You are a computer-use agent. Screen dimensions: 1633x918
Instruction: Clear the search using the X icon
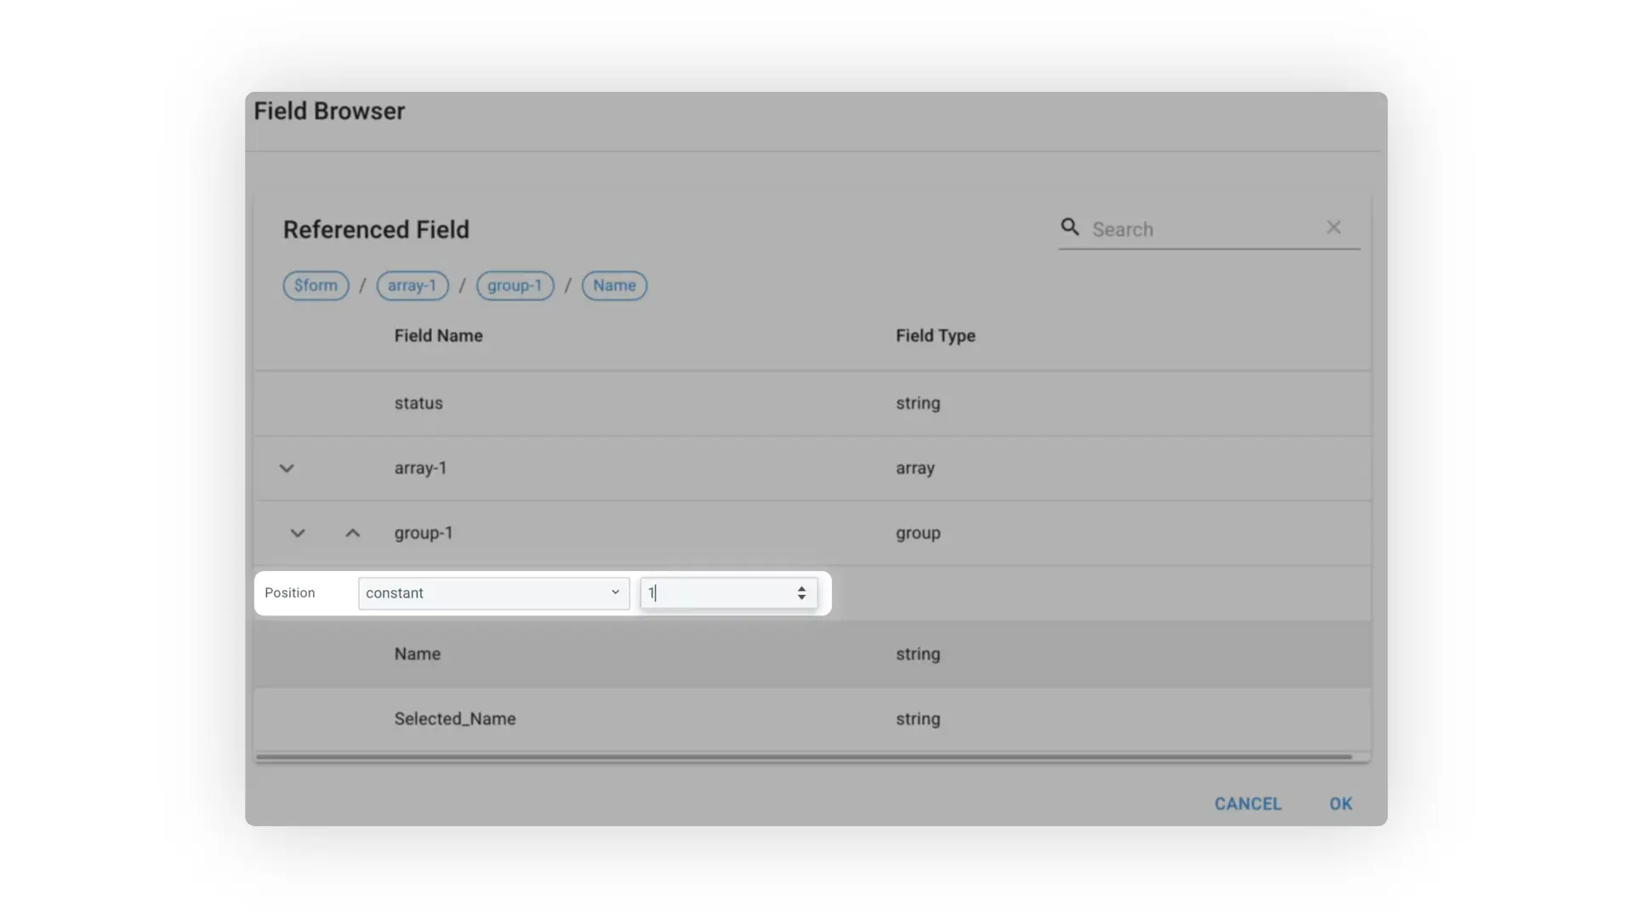point(1334,227)
